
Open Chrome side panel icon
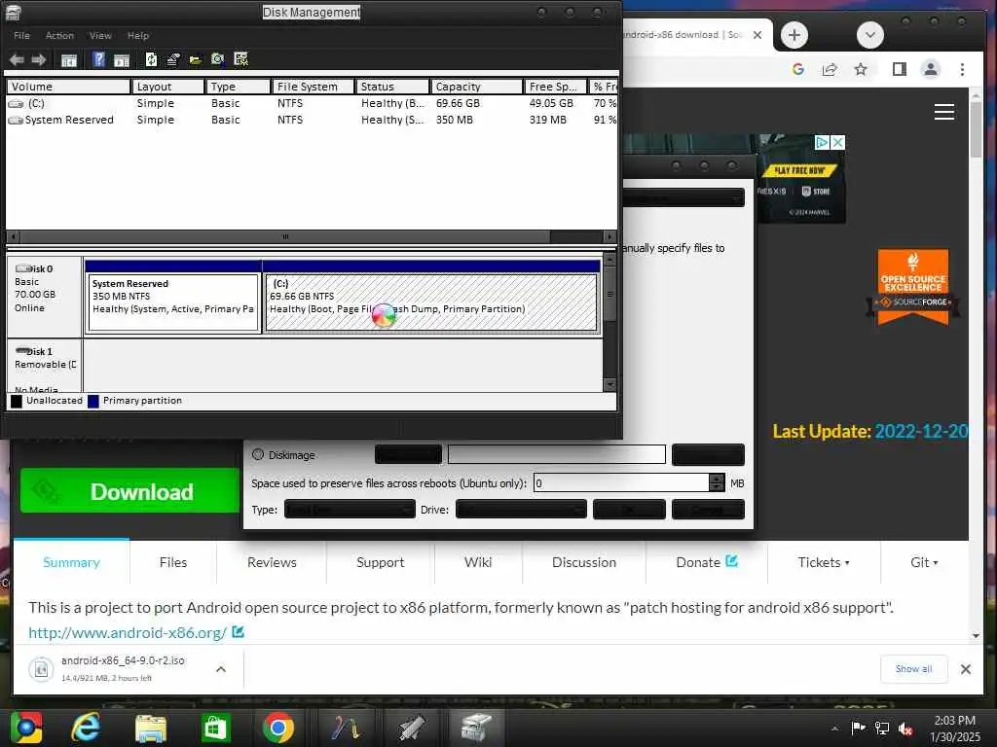pyautogui.click(x=899, y=69)
